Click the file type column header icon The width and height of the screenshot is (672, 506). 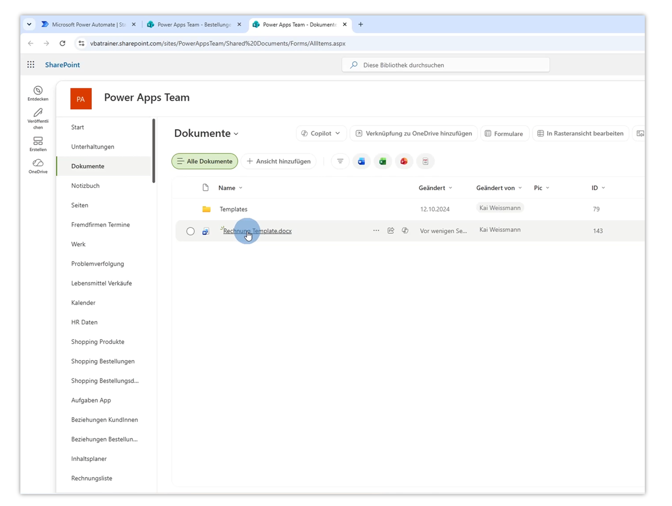point(206,187)
